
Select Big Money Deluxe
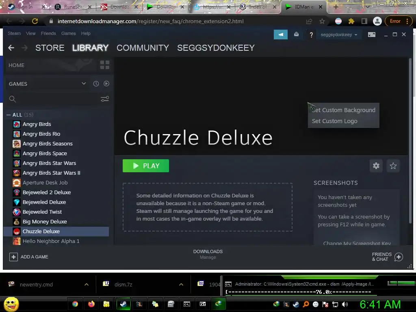(57, 221)
